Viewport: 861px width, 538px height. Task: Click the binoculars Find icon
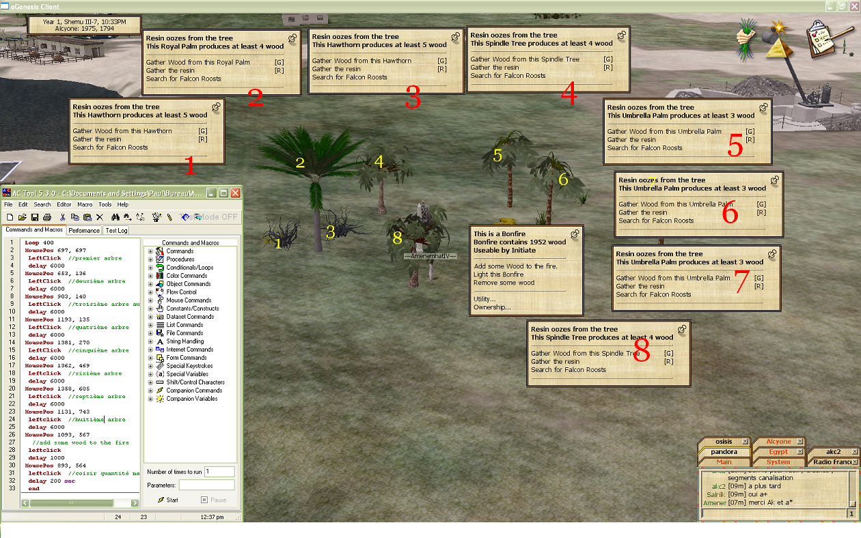[x=114, y=217]
